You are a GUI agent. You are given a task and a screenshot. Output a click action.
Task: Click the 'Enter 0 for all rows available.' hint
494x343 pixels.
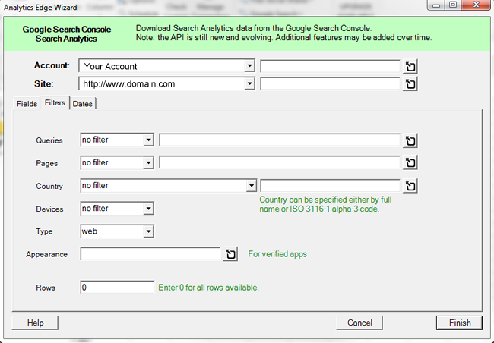[208, 288]
